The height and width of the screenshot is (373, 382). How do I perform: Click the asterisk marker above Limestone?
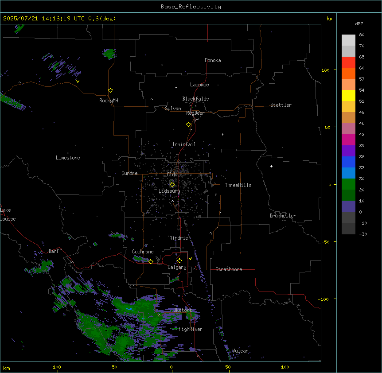[68, 153]
